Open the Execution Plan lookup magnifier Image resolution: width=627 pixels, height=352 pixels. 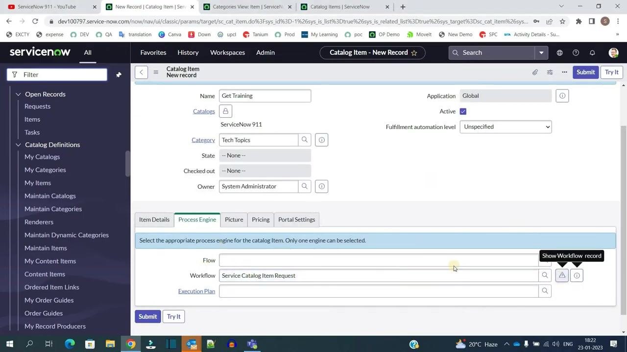click(x=545, y=291)
